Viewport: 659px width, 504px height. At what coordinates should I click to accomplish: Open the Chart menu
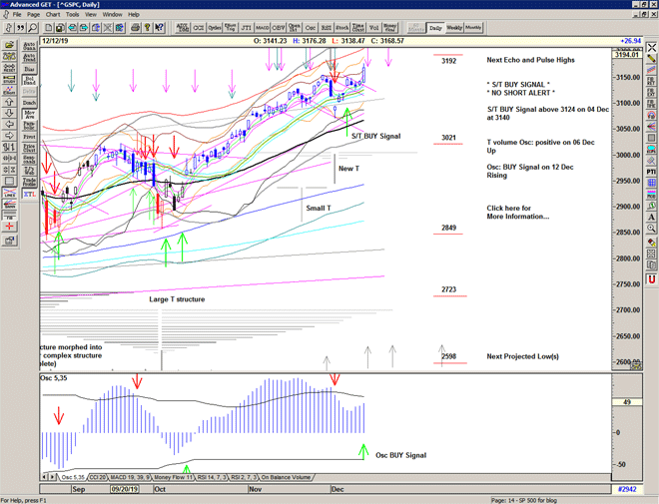pyautogui.click(x=52, y=15)
